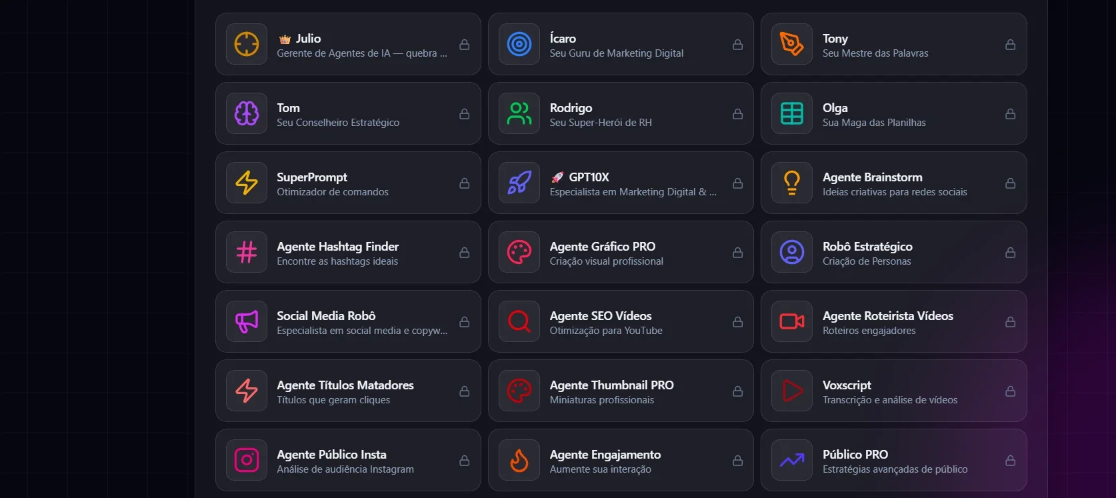Click the pen nib icon for Tony
The height and width of the screenshot is (498, 1116).
(x=792, y=44)
